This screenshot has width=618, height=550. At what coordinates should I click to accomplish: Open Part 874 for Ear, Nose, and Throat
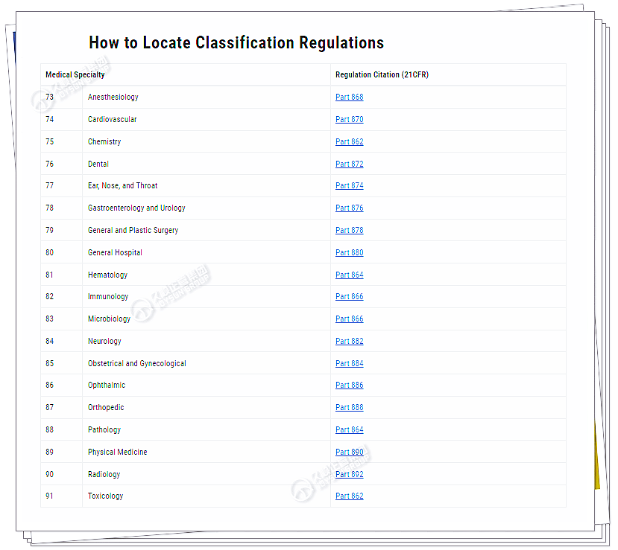(349, 186)
